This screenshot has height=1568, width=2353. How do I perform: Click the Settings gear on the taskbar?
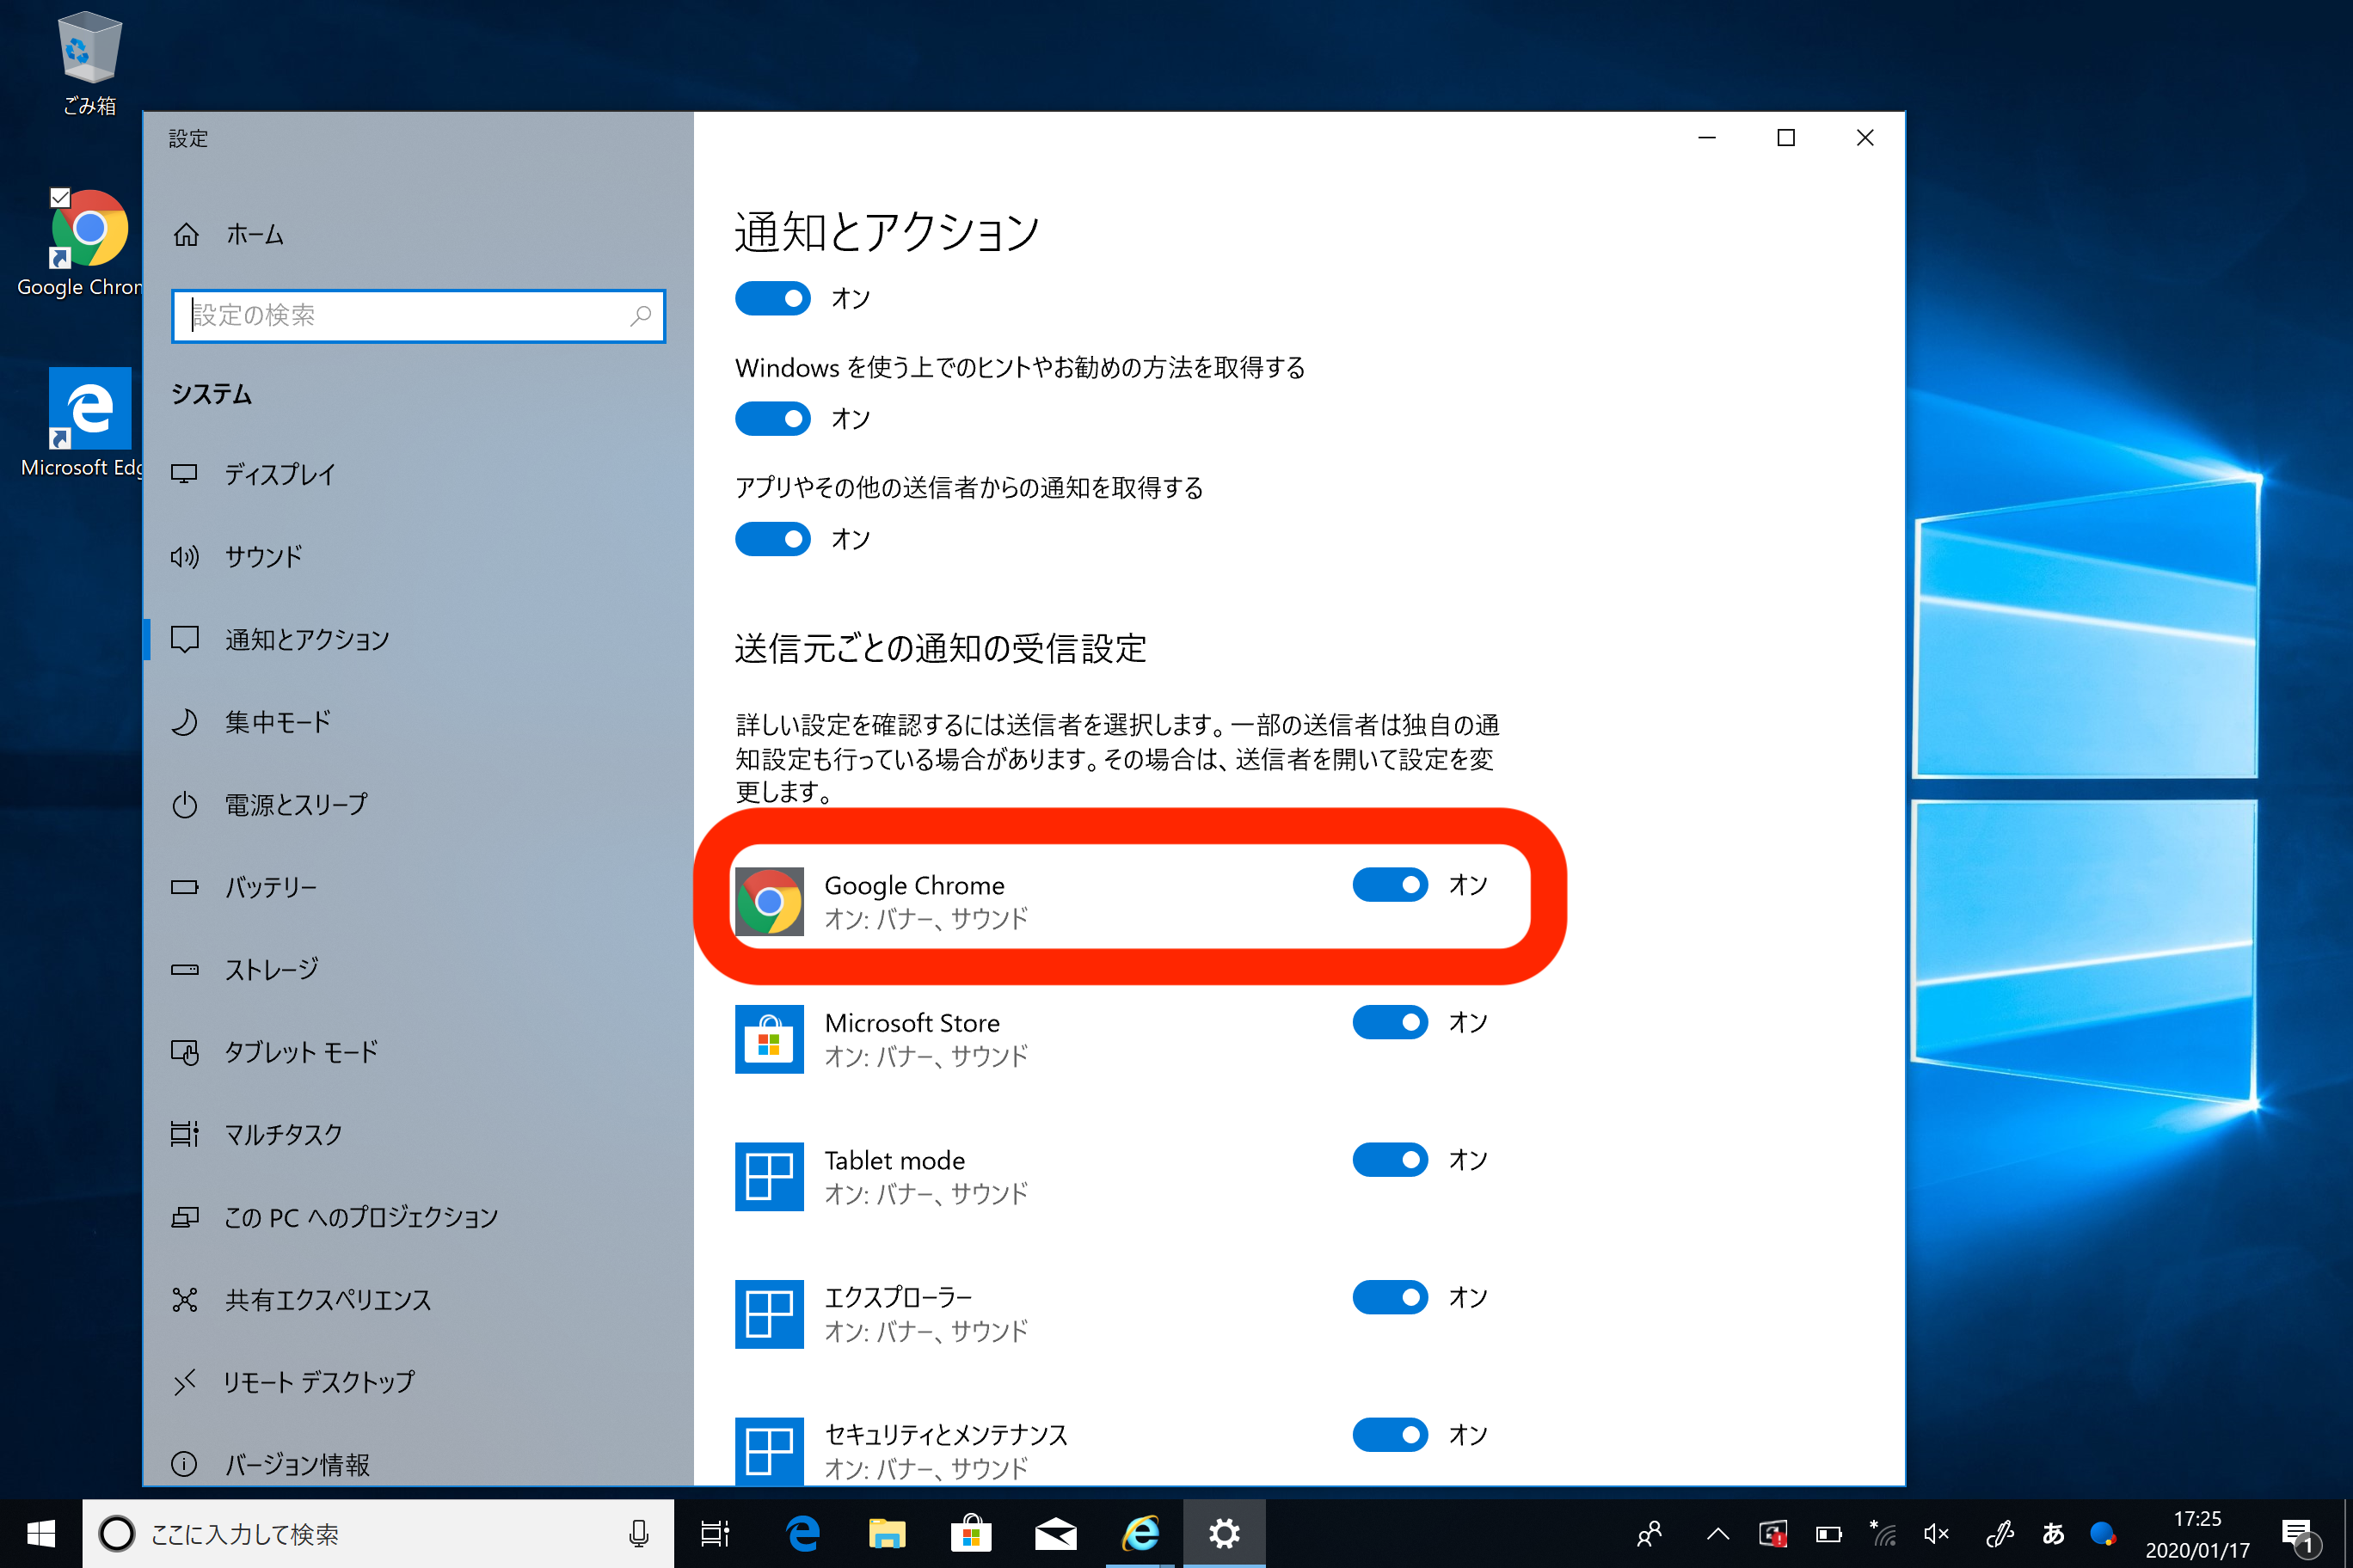coord(1225,1534)
